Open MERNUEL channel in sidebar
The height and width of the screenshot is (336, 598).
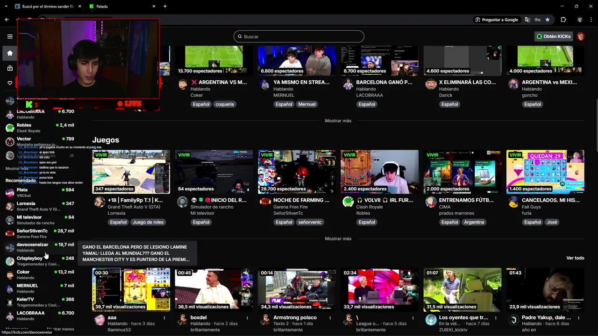pyautogui.click(x=40, y=288)
